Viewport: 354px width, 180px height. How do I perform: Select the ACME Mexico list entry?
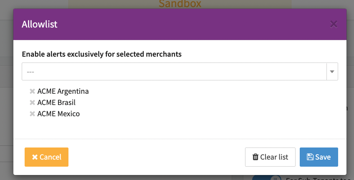(58, 114)
